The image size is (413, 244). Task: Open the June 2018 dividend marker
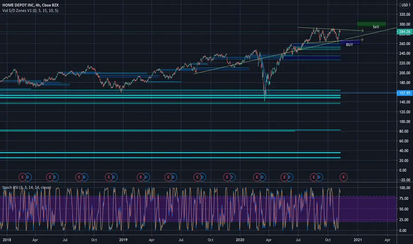click(55, 177)
